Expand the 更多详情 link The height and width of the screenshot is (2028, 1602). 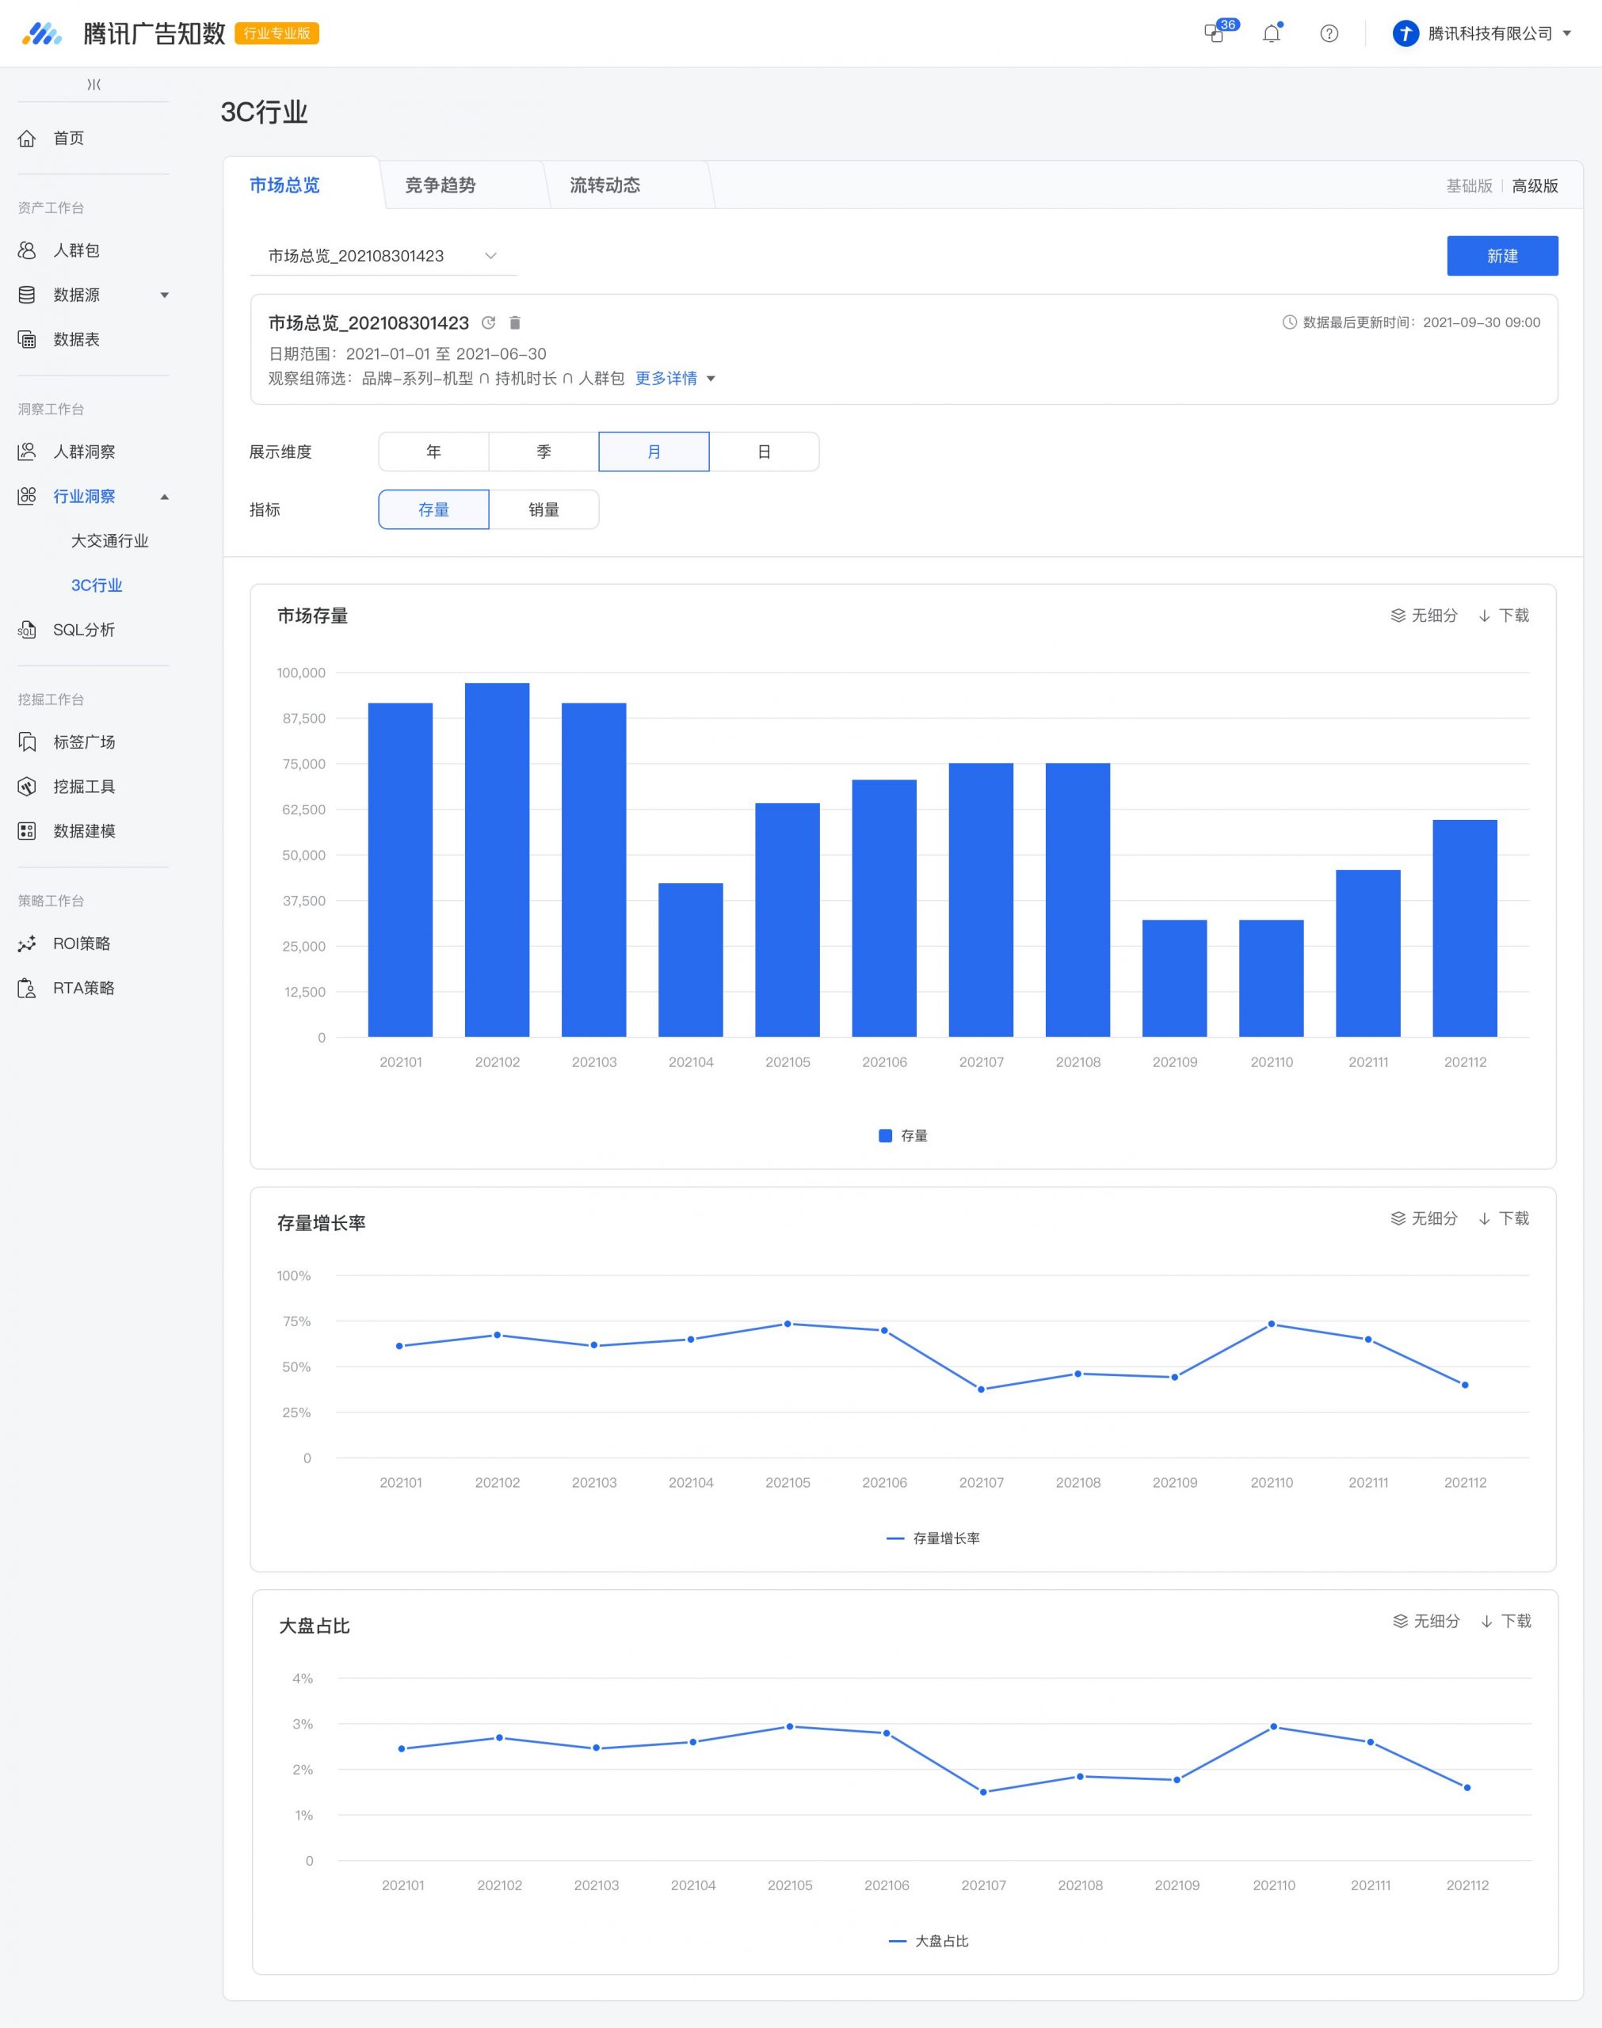coord(675,379)
